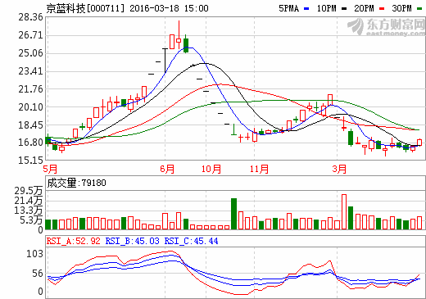Click the candlestick with the highest peak
The width and height of the screenshot is (426, 299).
click(179, 35)
